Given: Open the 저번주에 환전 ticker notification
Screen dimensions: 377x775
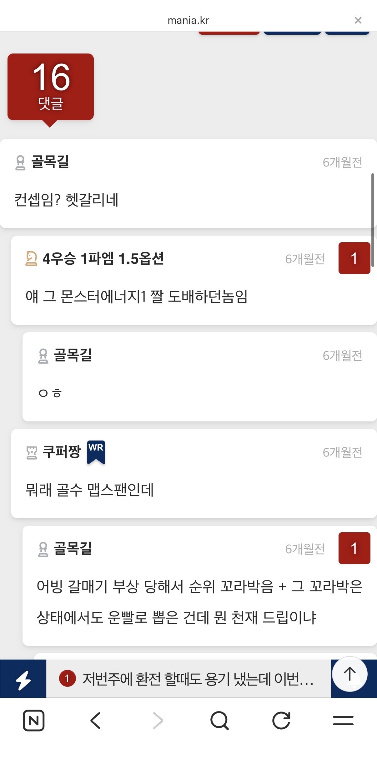Looking at the screenshot, I should tap(197, 679).
